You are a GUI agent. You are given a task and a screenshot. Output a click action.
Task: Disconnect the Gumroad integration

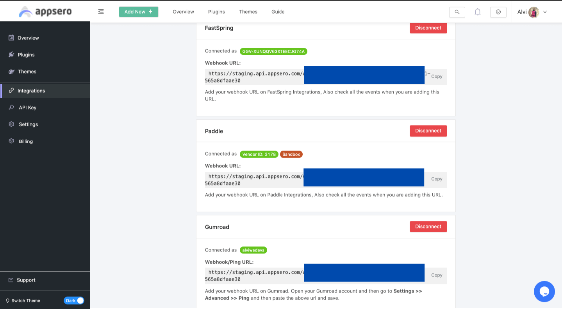(x=428, y=226)
